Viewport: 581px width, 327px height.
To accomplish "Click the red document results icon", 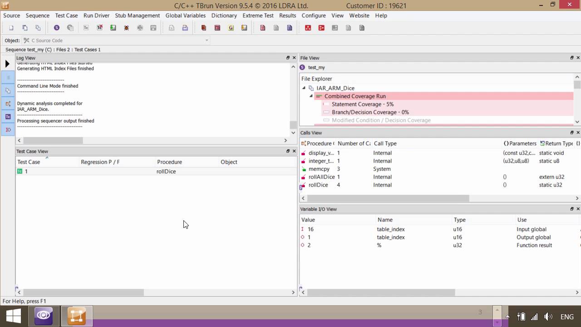I will (x=262, y=28).
